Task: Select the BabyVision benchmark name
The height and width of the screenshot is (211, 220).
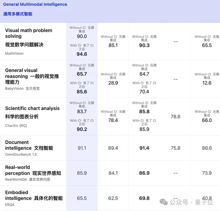Action: [x=14, y=88]
